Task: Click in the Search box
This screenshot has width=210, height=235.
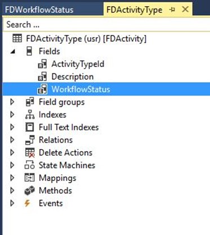Action: 106,25
